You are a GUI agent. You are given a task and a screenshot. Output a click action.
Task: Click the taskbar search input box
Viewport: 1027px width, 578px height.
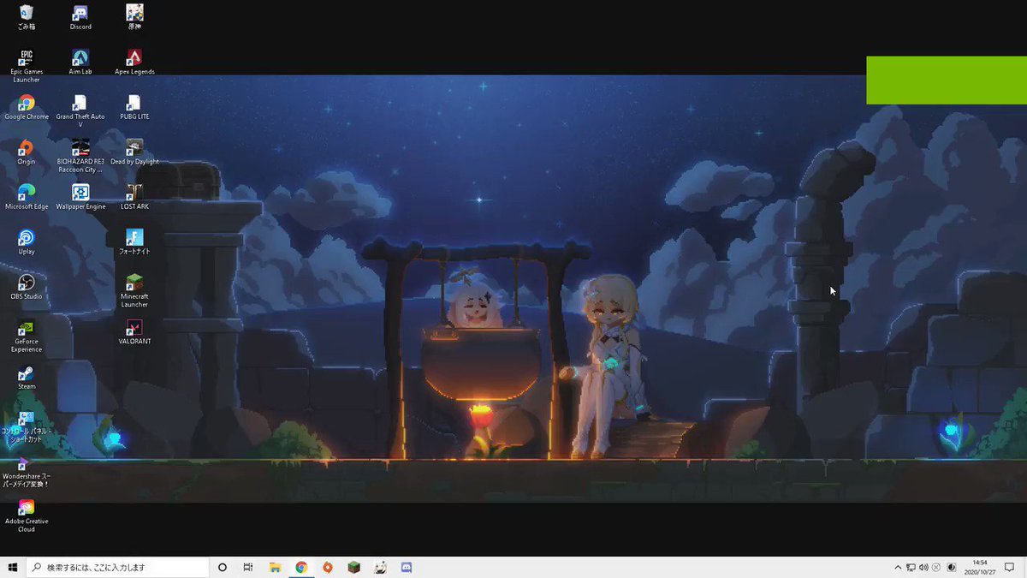117,567
